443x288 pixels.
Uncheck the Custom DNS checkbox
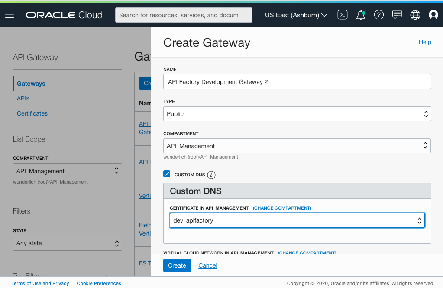(167, 174)
